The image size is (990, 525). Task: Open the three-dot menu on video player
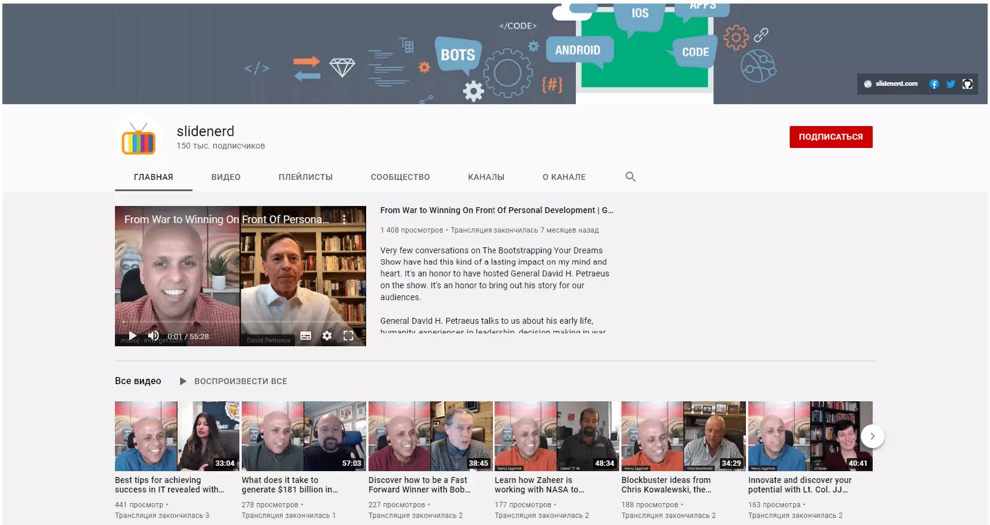344,220
